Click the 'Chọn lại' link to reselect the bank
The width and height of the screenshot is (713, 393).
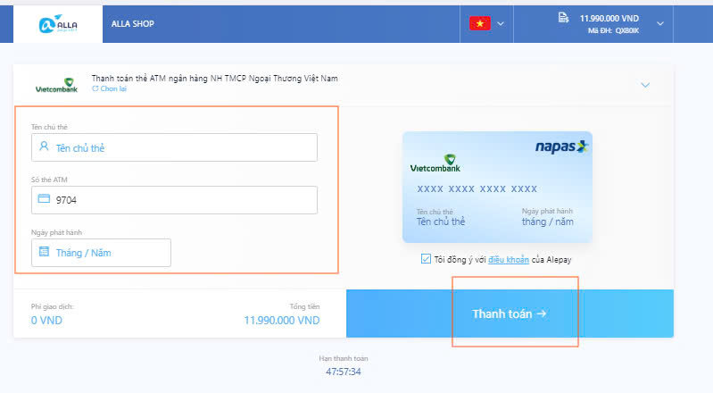(x=110, y=88)
